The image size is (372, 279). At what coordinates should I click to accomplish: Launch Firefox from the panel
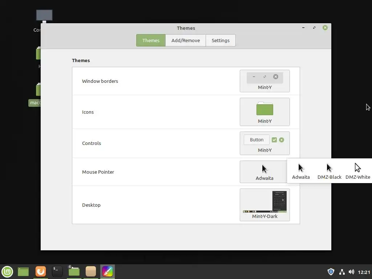(x=41, y=271)
